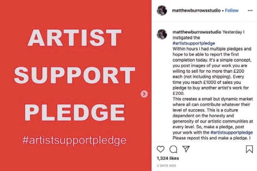Click the small avatar beside the caption
The width and height of the screenshot is (257, 171).
pyautogui.click(x=162, y=34)
